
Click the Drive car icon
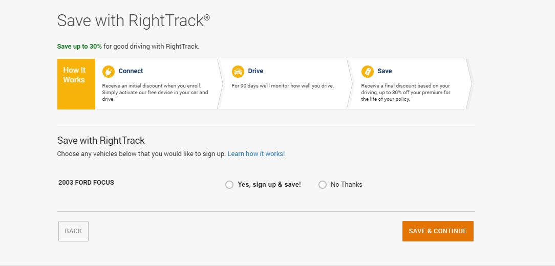(238, 72)
